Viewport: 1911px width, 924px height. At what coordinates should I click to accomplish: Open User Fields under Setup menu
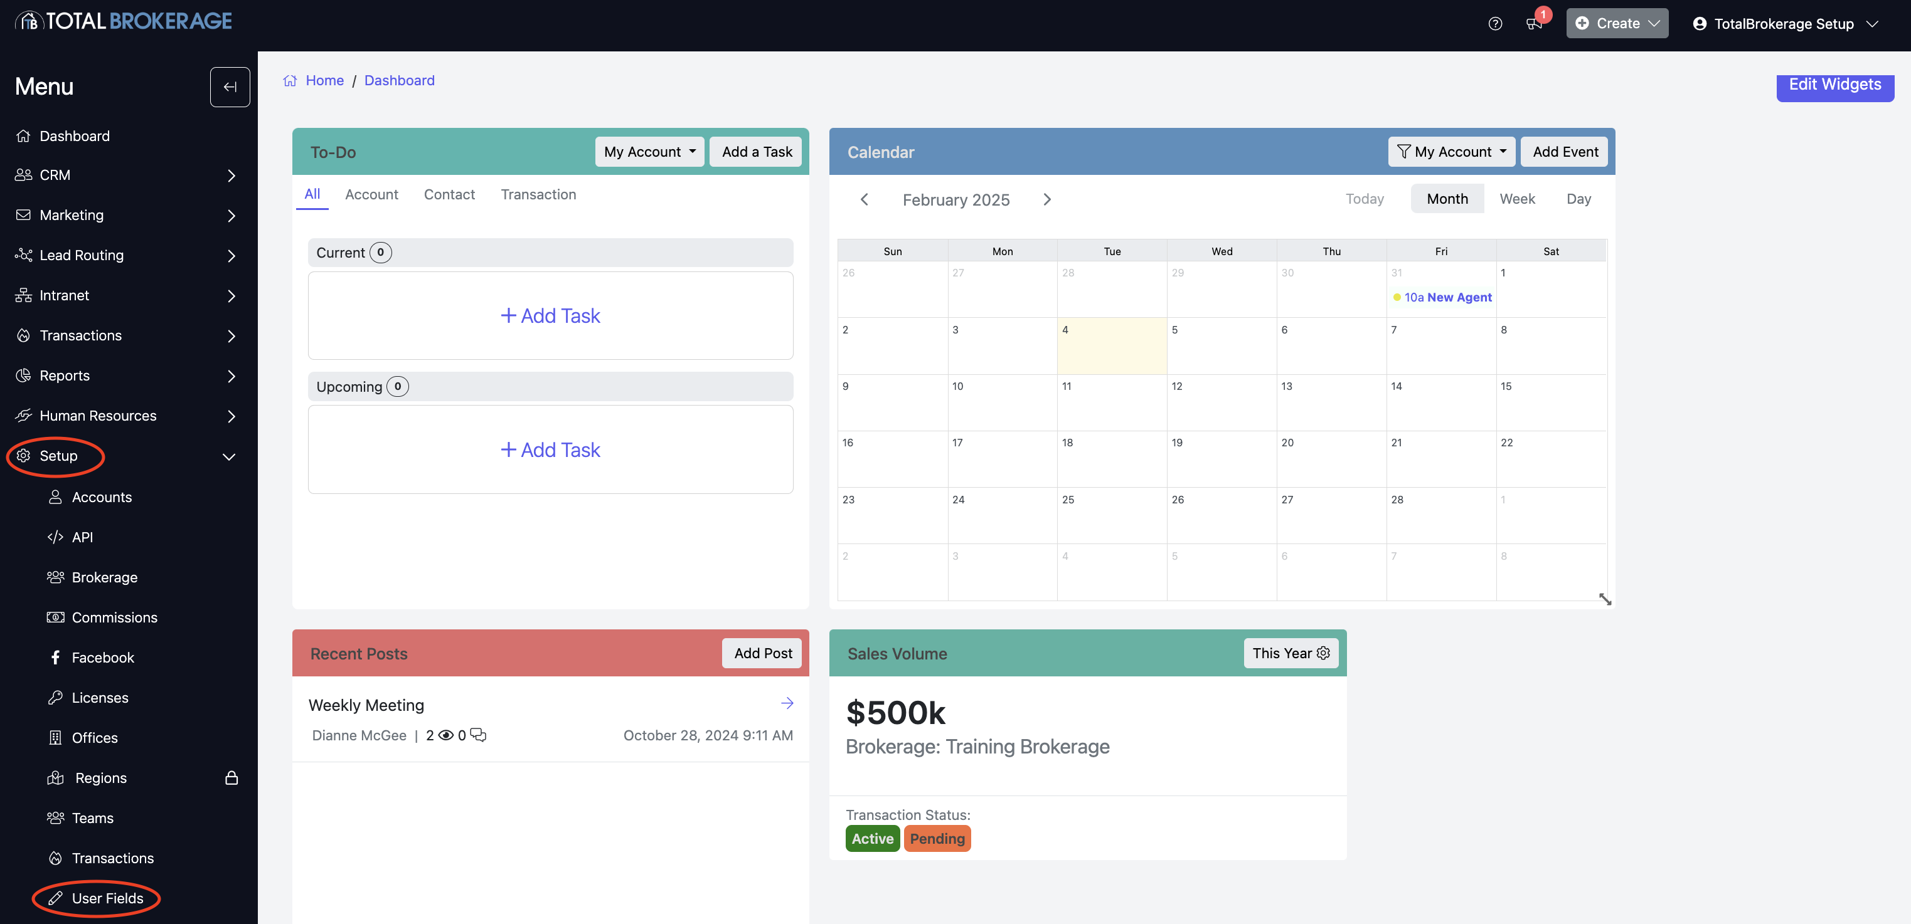pyautogui.click(x=107, y=898)
